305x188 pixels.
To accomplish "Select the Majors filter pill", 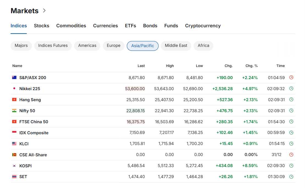I will click(x=21, y=46).
